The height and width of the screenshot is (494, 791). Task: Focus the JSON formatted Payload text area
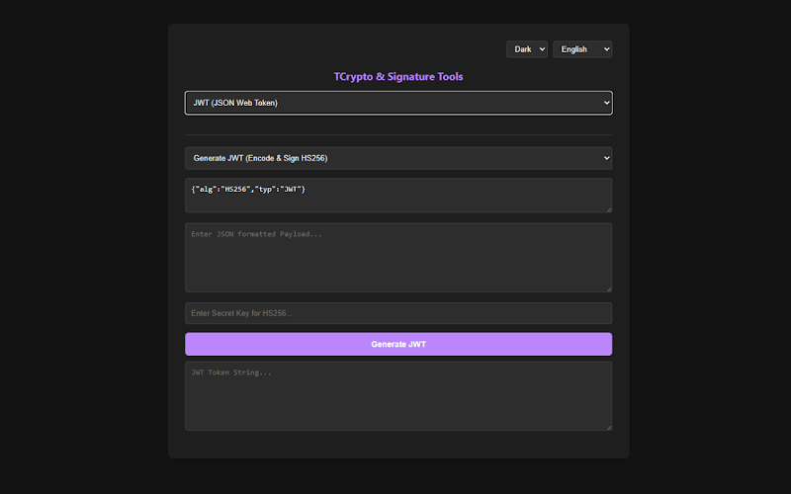[398, 258]
